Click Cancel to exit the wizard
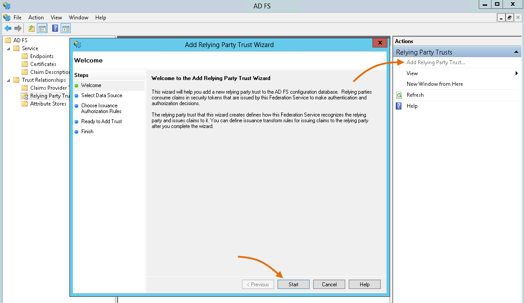Image resolution: width=524 pixels, height=303 pixels. click(329, 284)
